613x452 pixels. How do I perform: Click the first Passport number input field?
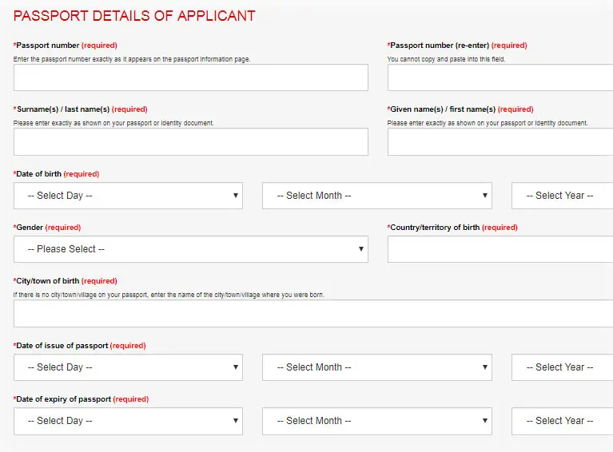point(190,77)
